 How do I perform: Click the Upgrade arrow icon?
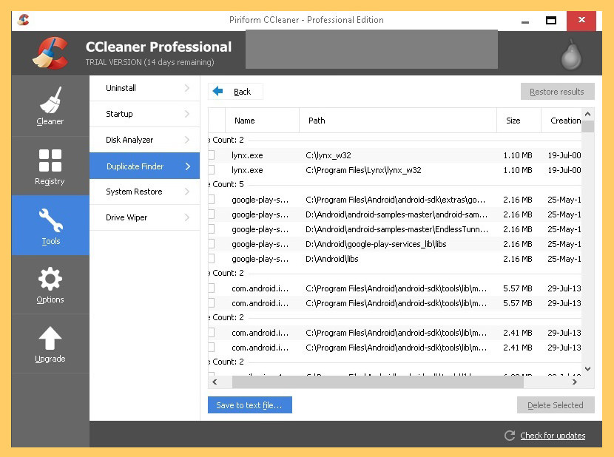tap(50, 339)
